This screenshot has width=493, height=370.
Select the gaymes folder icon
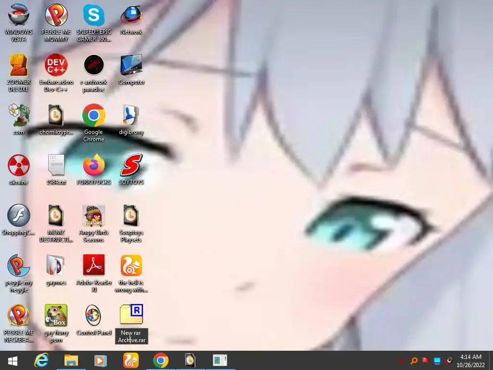(x=56, y=269)
